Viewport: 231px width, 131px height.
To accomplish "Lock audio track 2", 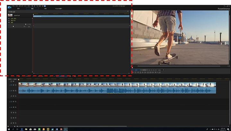I will (x=15, y=107).
